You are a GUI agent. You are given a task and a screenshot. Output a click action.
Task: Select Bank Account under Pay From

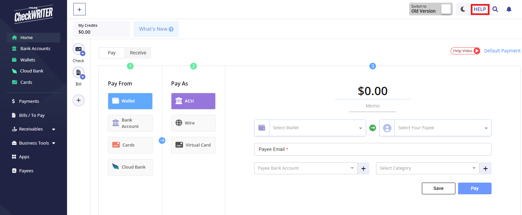(130, 123)
